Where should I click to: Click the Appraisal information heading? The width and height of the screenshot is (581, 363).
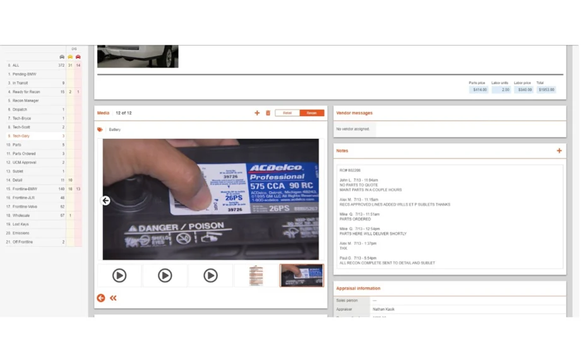(358, 288)
